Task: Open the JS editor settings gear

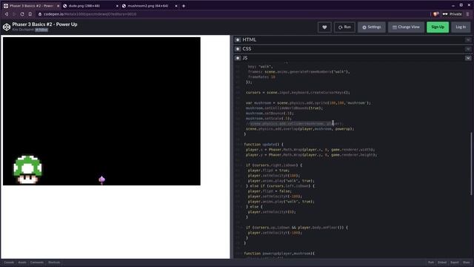Action: click(x=238, y=58)
